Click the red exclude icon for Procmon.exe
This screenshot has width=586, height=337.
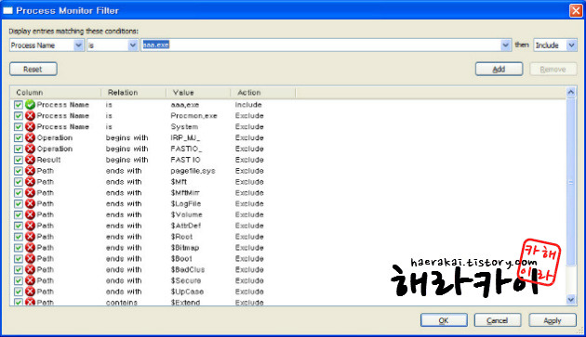click(31, 116)
